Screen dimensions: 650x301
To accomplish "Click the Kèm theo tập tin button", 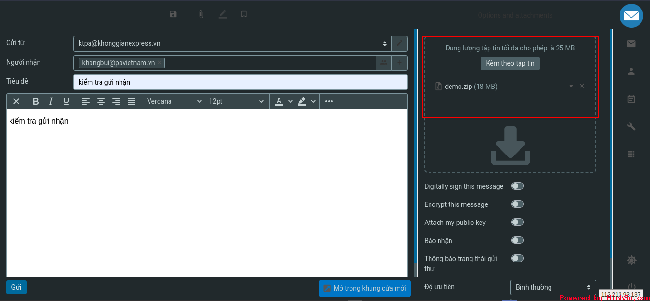I will point(510,63).
